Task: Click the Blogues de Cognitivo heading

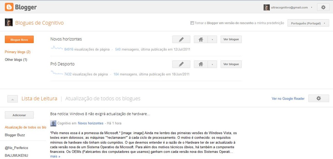Action: pos(39,23)
